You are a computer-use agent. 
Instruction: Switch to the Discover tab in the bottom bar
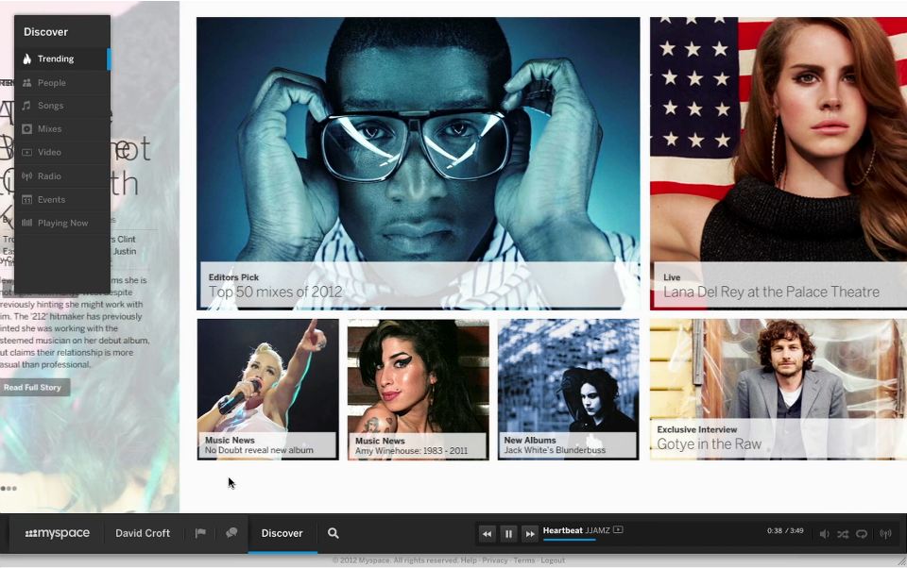click(x=282, y=533)
